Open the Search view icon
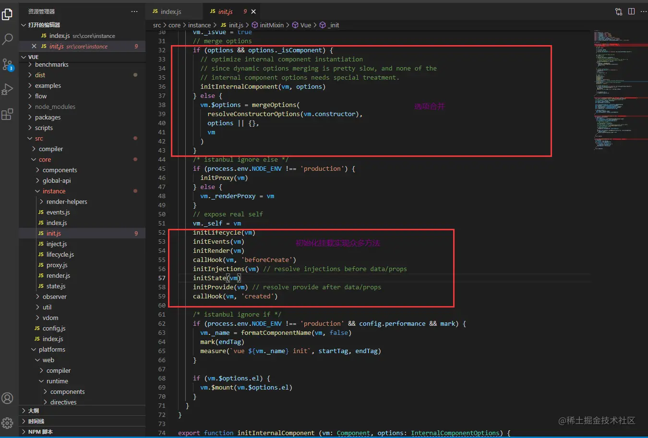 point(8,39)
